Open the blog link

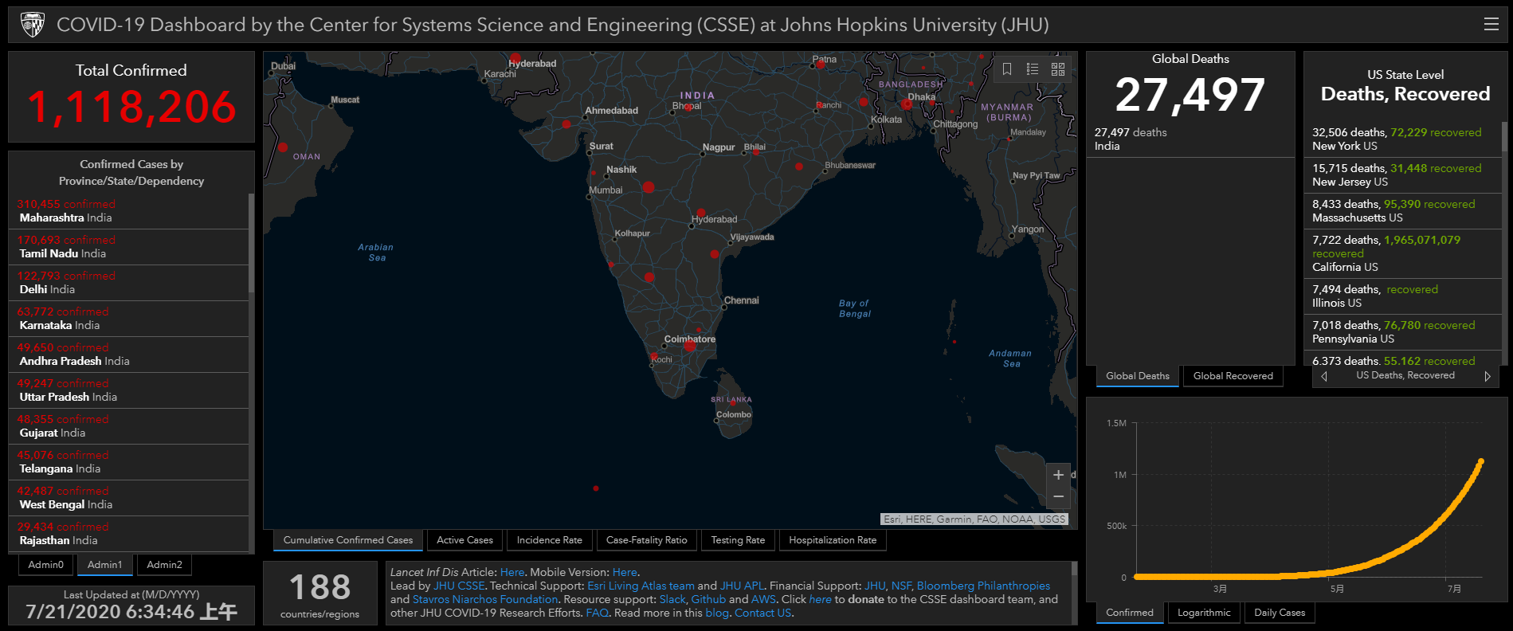717,613
